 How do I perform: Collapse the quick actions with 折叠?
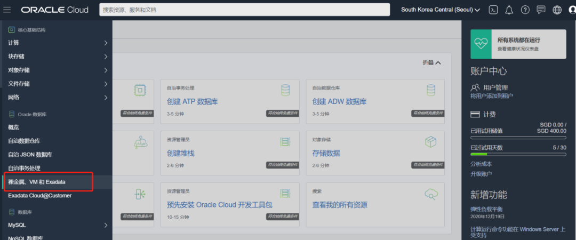click(x=431, y=63)
